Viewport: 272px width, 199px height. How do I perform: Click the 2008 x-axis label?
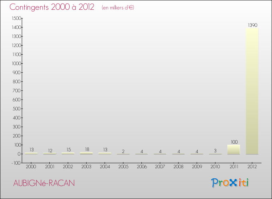[x=178, y=167]
